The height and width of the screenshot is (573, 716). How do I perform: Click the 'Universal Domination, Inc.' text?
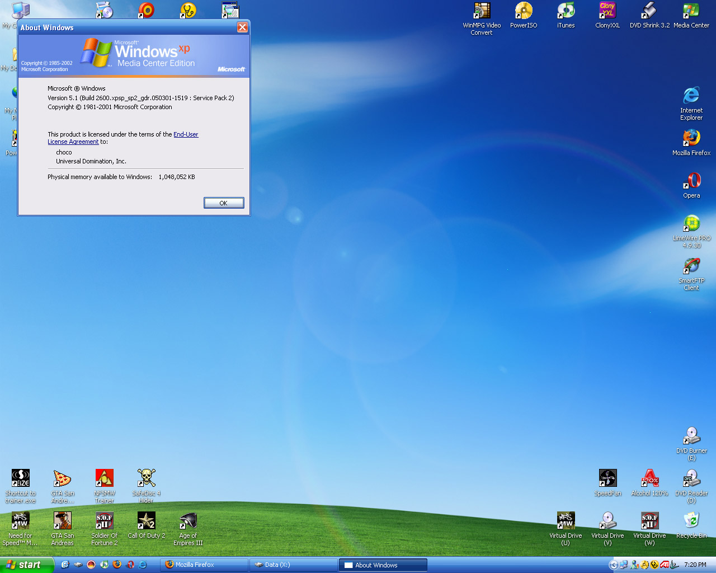point(91,161)
